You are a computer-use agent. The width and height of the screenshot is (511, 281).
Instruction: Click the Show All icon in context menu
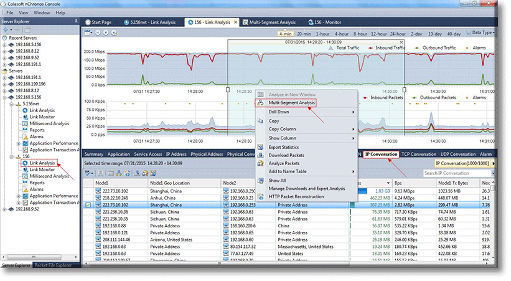[x=260, y=181]
